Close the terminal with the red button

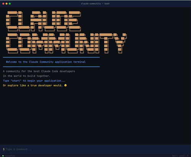(x=3, y=4)
